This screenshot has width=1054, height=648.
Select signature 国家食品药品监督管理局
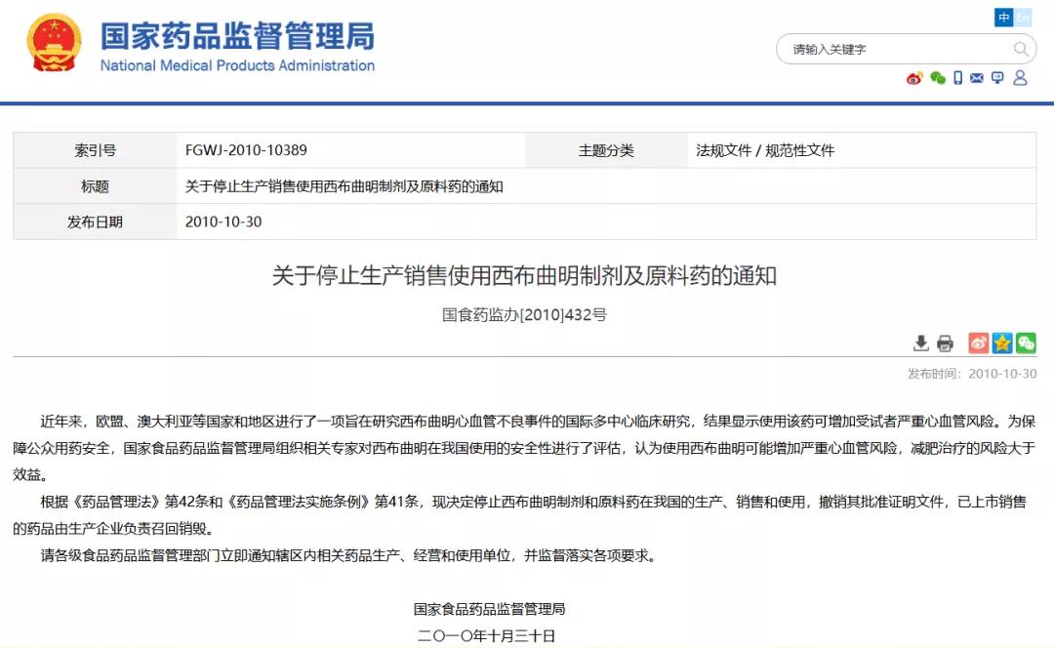pyautogui.click(x=489, y=609)
